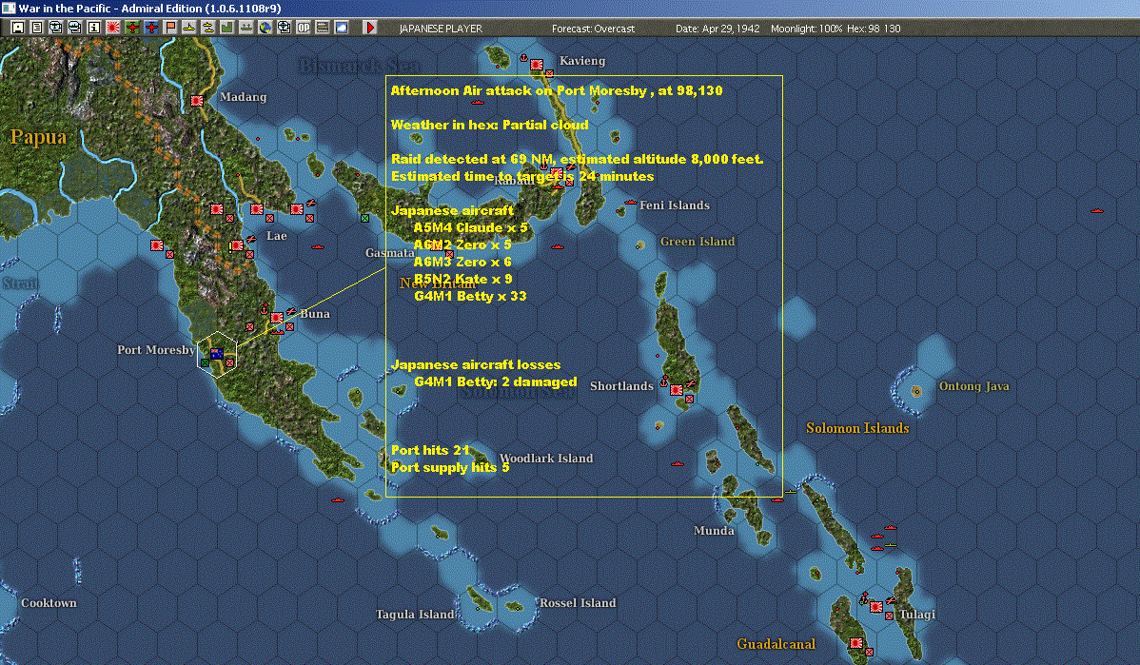The height and width of the screenshot is (665, 1140).
Task: Click the 'G4M1 Betty: 2 damaged' loss line
Action: pos(495,381)
